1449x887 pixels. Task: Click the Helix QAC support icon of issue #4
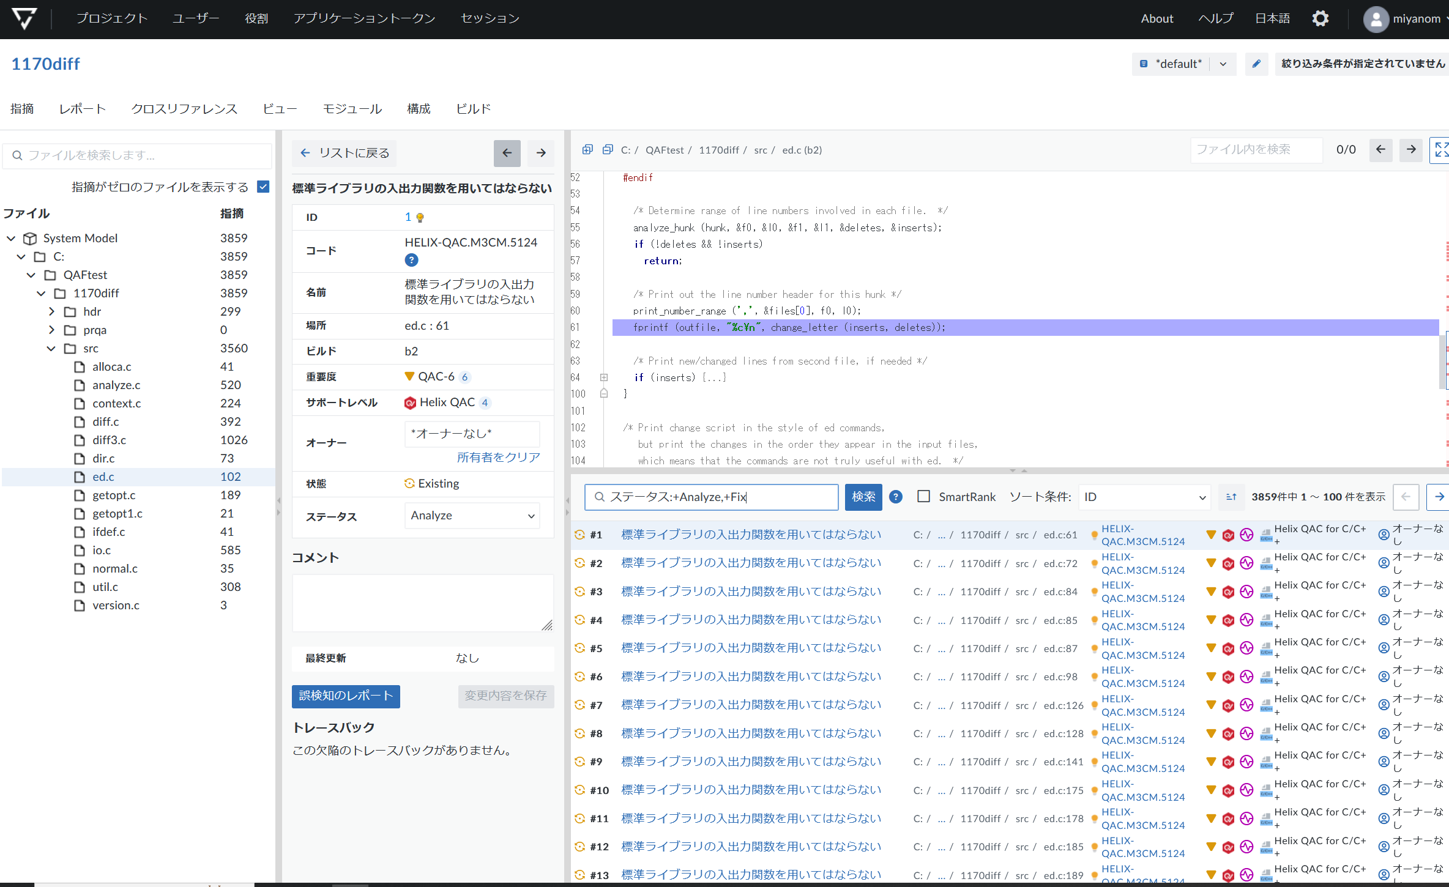pyautogui.click(x=1228, y=620)
